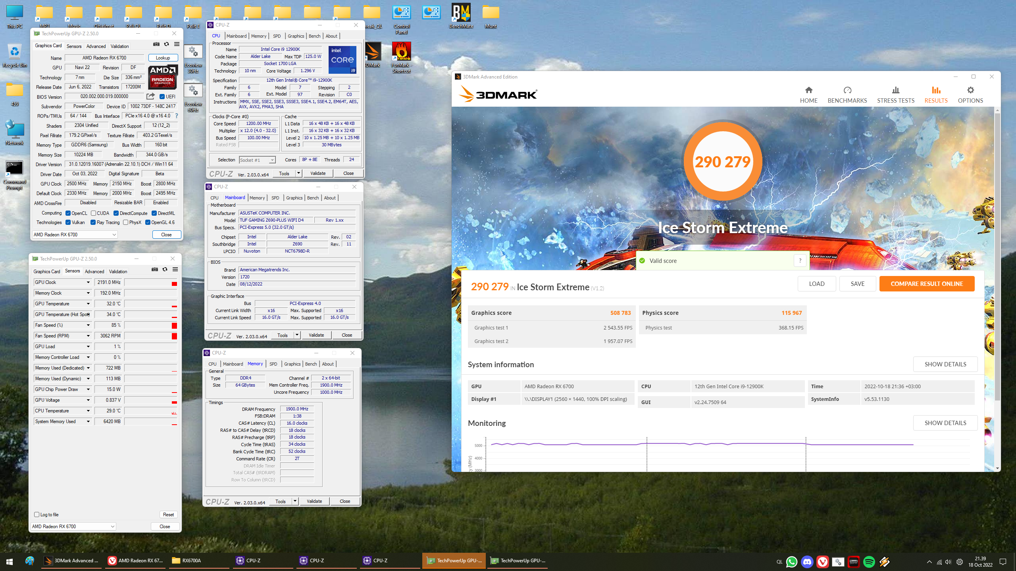Toggle OpenCL checkbox in GPU-Z
Screen dimensions: 1016x571
pyautogui.click(x=68, y=213)
